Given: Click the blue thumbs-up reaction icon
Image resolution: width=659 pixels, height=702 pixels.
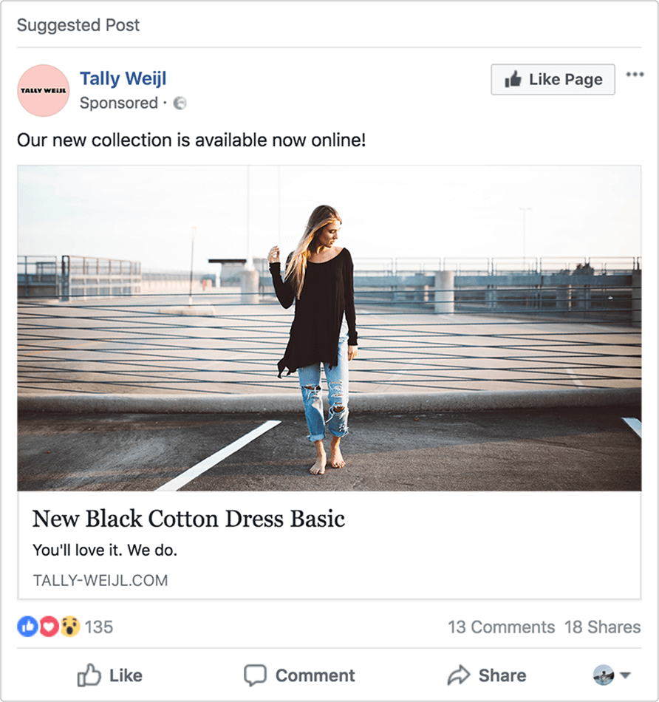Looking at the screenshot, I should pyautogui.click(x=28, y=627).
